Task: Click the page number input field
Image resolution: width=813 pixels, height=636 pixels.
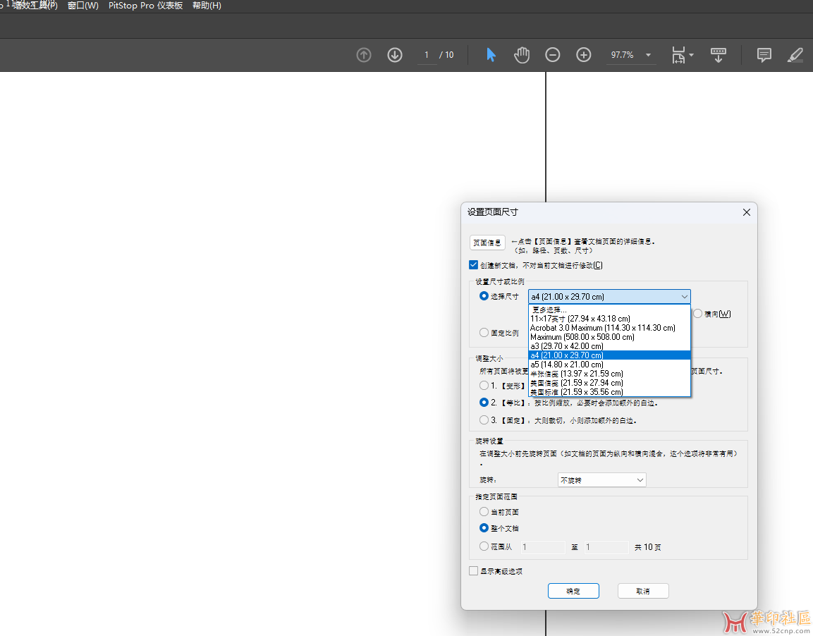Action: tap(427, 55)
